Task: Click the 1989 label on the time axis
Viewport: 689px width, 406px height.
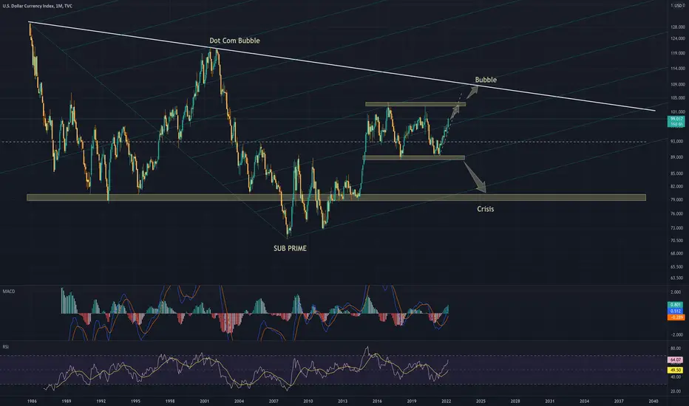Action: click(67, 401)
